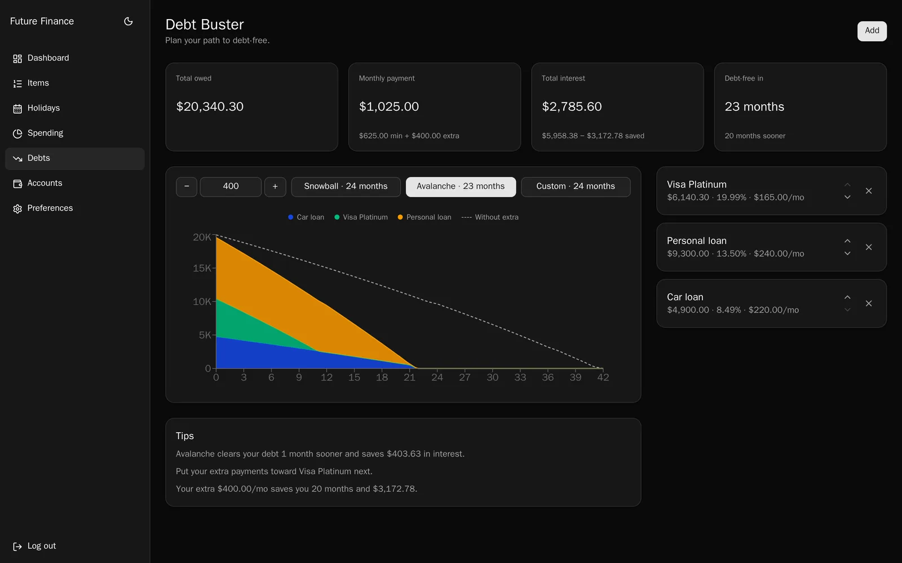The image size is (902, 563).
Task: Click the Tips heading
Action: pyautogui.click(x=185, y=436)
